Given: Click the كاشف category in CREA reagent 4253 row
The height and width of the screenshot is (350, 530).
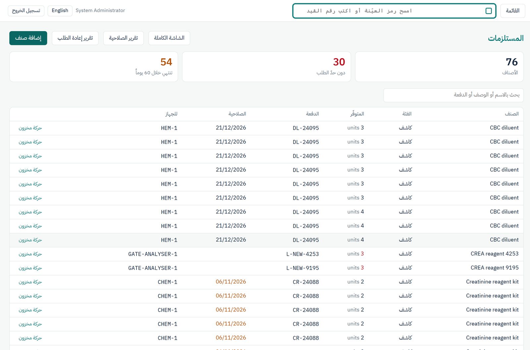Looking at the screenshot, I should coord(405,254).
